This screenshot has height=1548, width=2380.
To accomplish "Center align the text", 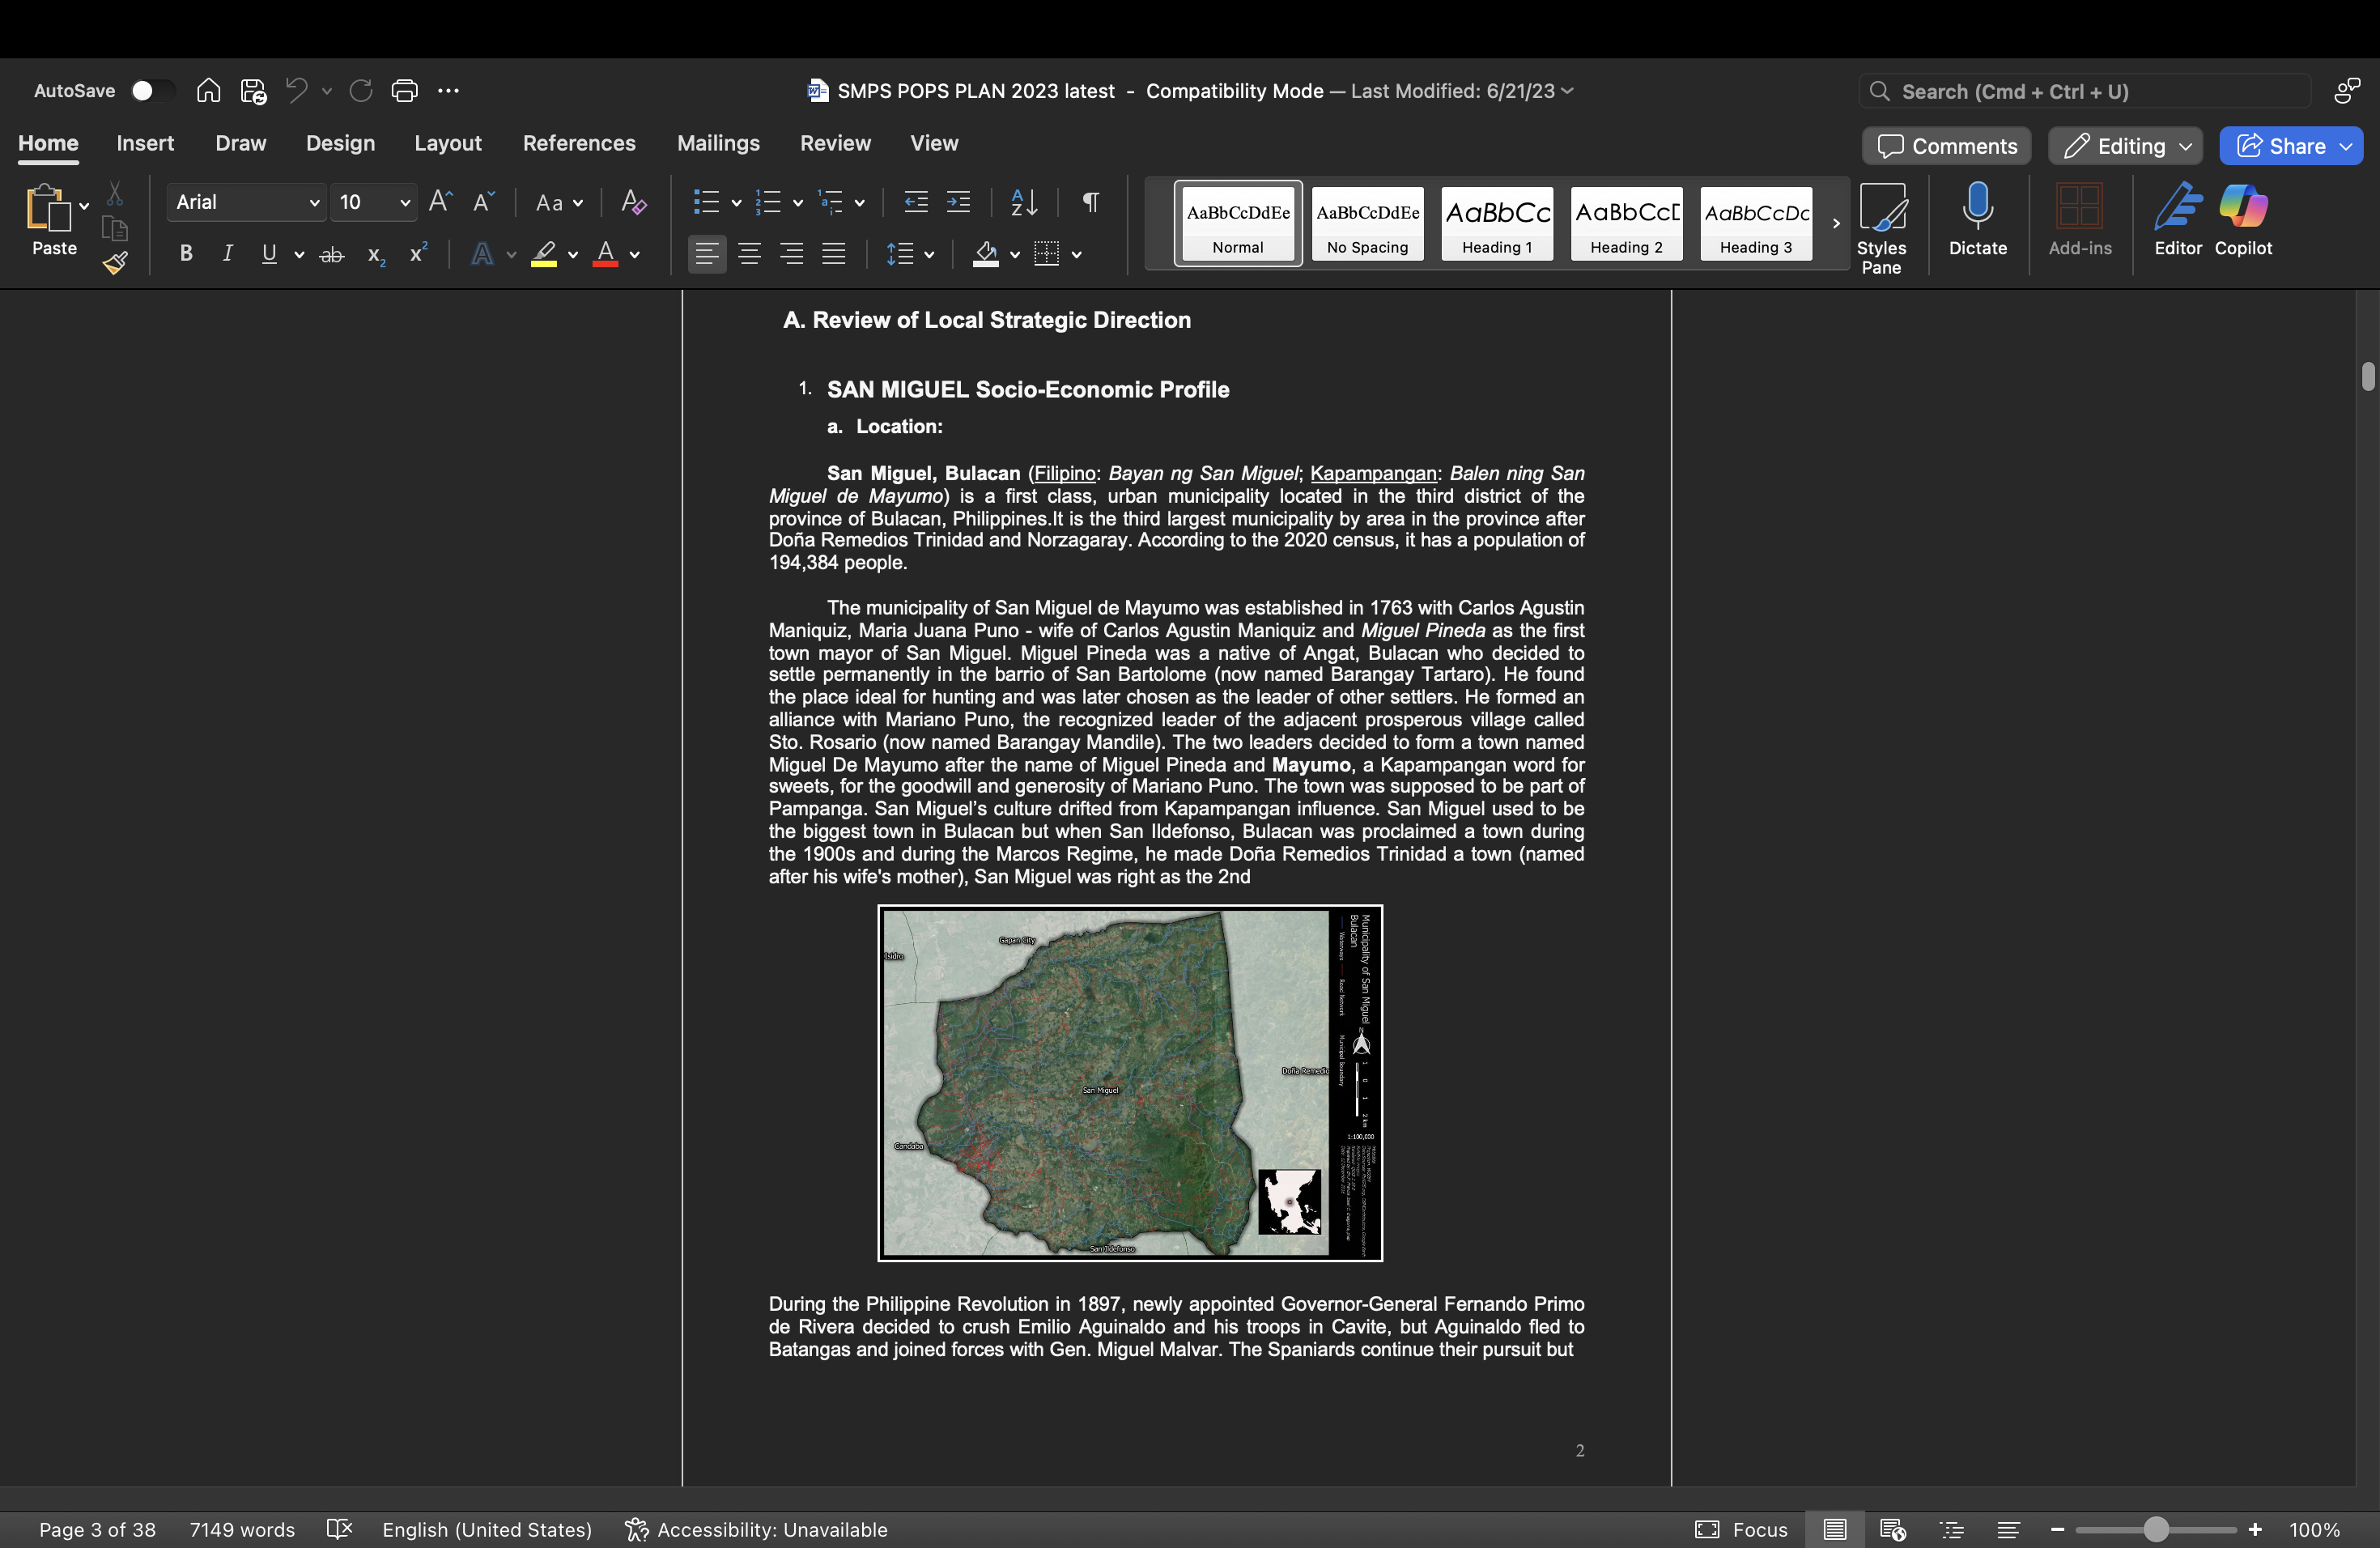I will (749, 254).
